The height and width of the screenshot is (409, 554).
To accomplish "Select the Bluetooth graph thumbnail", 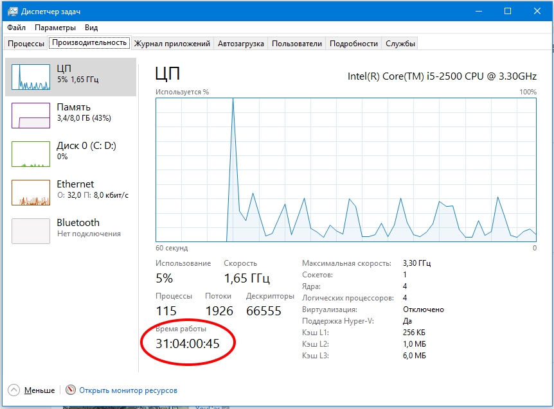I will coord(31,231).
